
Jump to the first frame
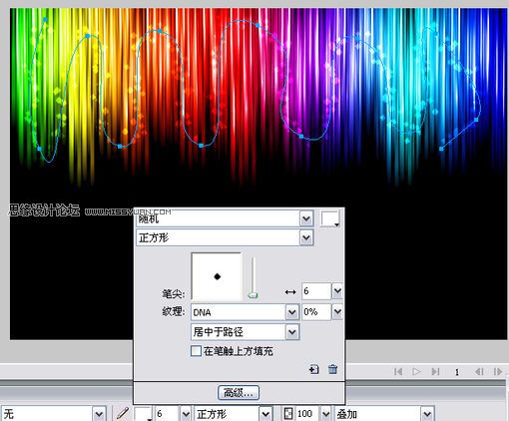point(398,371)
